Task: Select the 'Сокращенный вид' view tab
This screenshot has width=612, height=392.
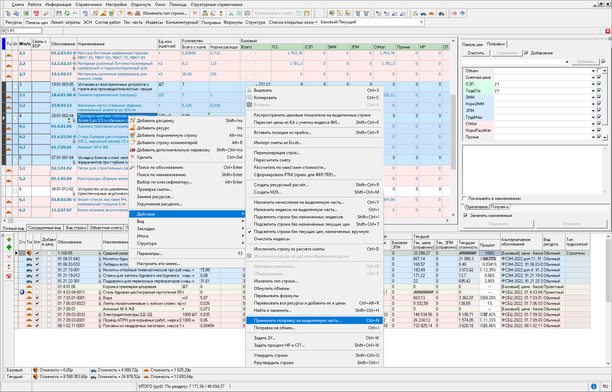Action: click(44, 228)
